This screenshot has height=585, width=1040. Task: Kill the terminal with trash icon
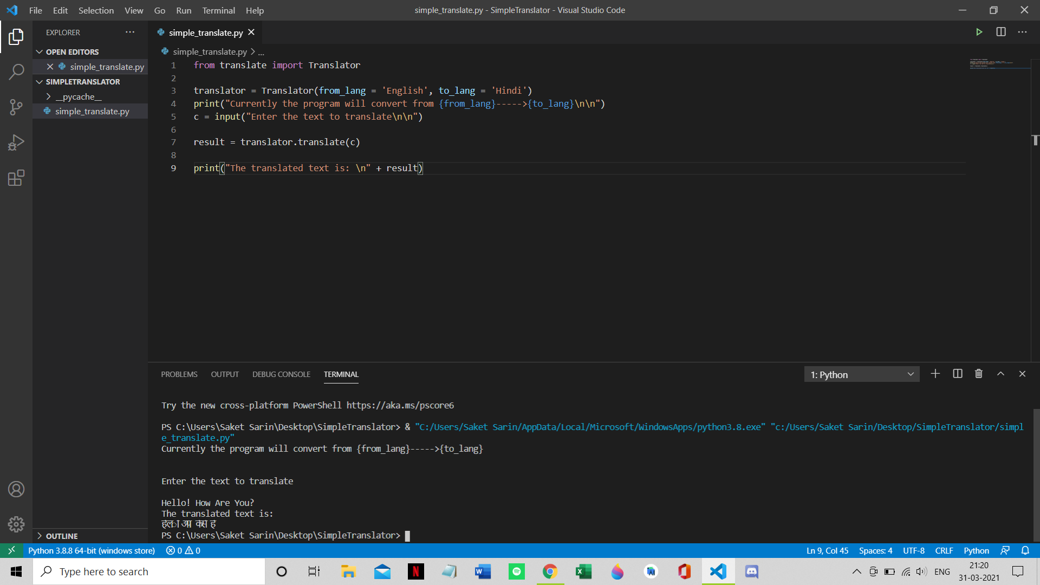coord(979,374)
